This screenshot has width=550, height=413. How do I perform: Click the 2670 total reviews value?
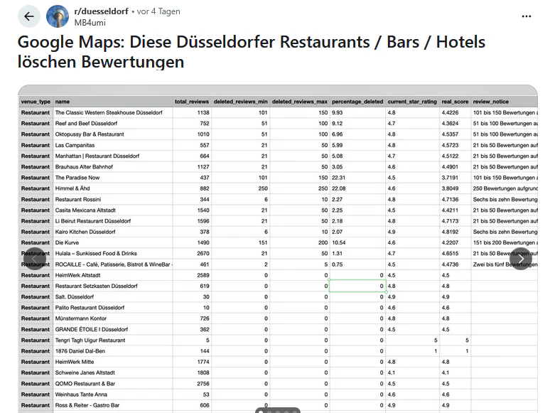(x=203, y=253)
